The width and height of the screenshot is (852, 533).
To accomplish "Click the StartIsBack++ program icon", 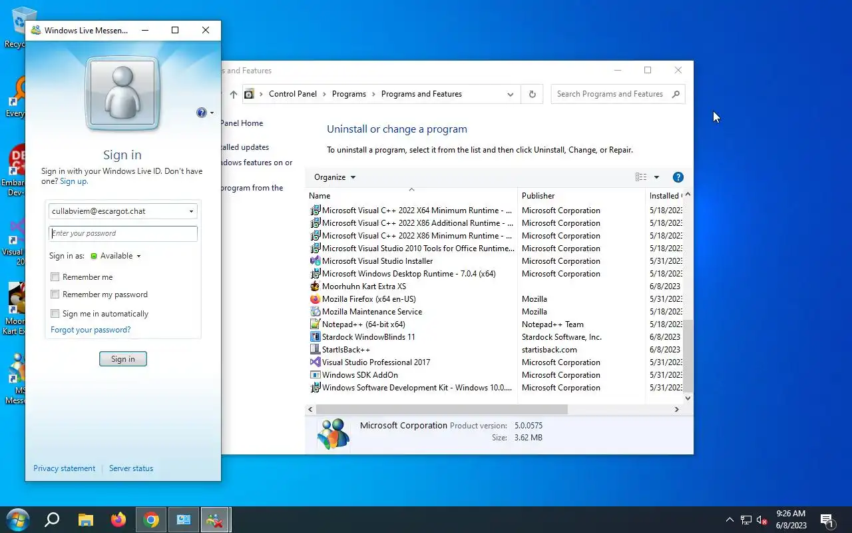I will pos(316,350).
